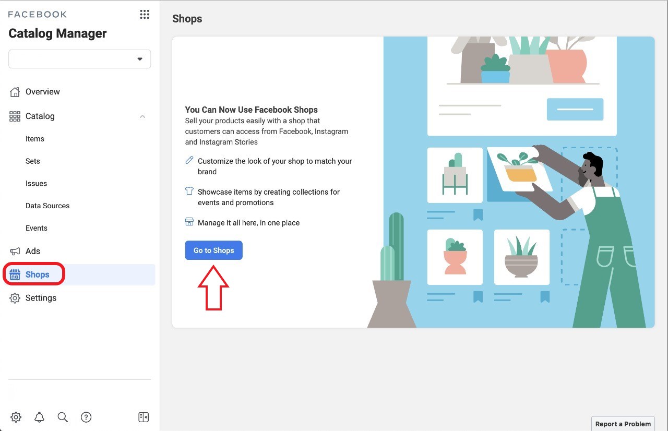Open the catalog selector dropdown
This screenshot has width=668, height=431.
[x=80, y=59]
